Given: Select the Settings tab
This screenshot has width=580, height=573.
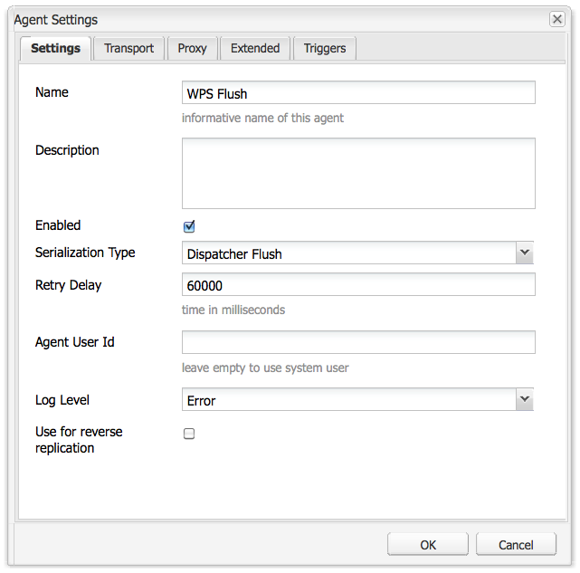Looking at the screenshot, I should pyautogui.click(x=55, y=48).
